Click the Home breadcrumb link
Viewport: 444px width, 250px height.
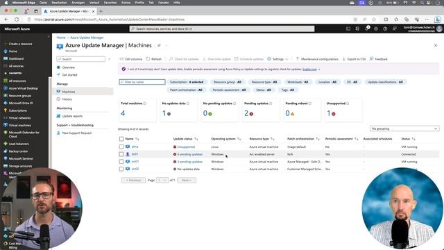tap(61, 37)
